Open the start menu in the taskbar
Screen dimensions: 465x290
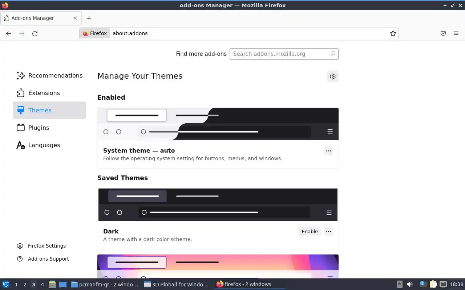point(5,284)
